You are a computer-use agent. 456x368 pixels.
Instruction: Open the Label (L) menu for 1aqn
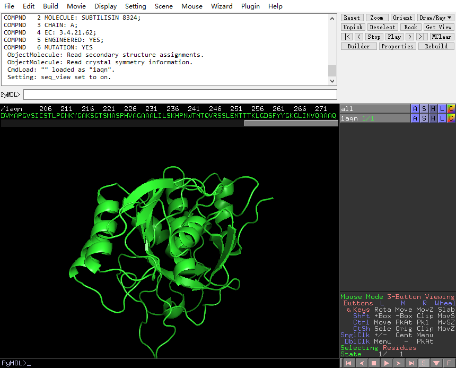click(442, 118)
